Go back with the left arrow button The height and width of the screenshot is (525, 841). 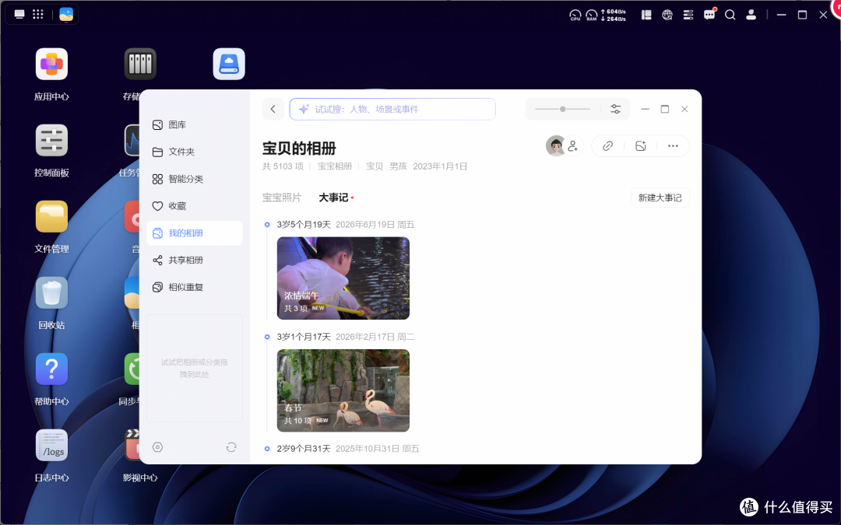point(273,110)
